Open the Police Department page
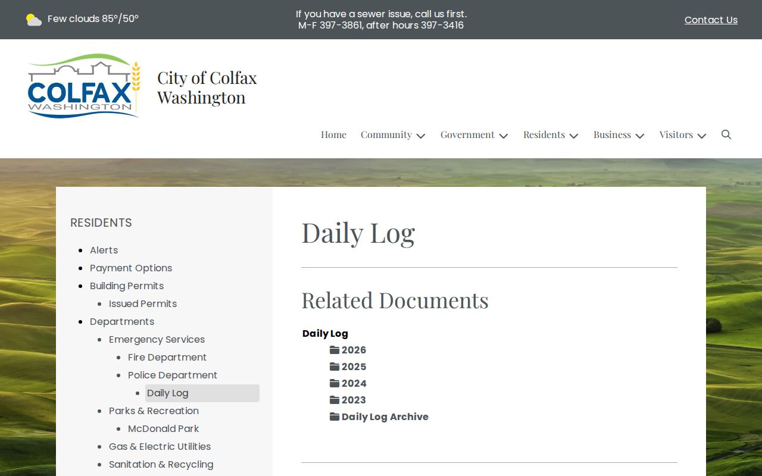Viewport: 762px width, 476px height. [x=173, y=375]
